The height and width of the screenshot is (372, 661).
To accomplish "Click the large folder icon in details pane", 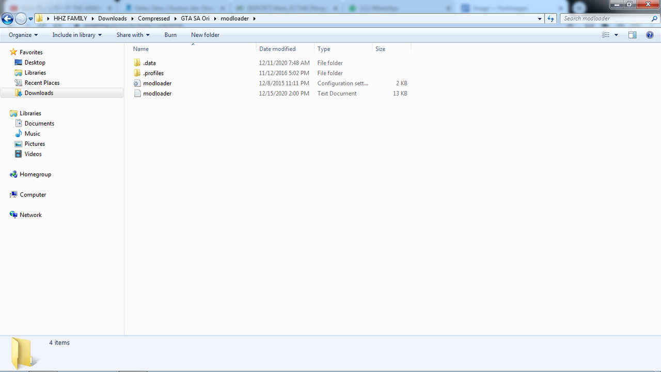I will click(x=24, y=353).
